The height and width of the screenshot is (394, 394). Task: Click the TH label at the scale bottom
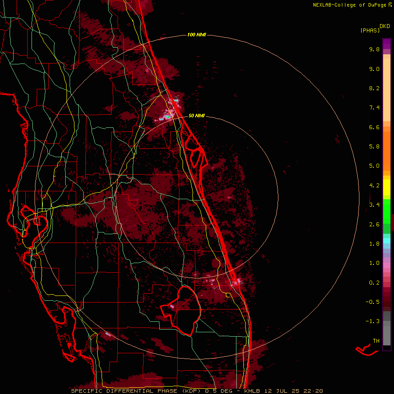pyautogui.click(x=376, y=341)
